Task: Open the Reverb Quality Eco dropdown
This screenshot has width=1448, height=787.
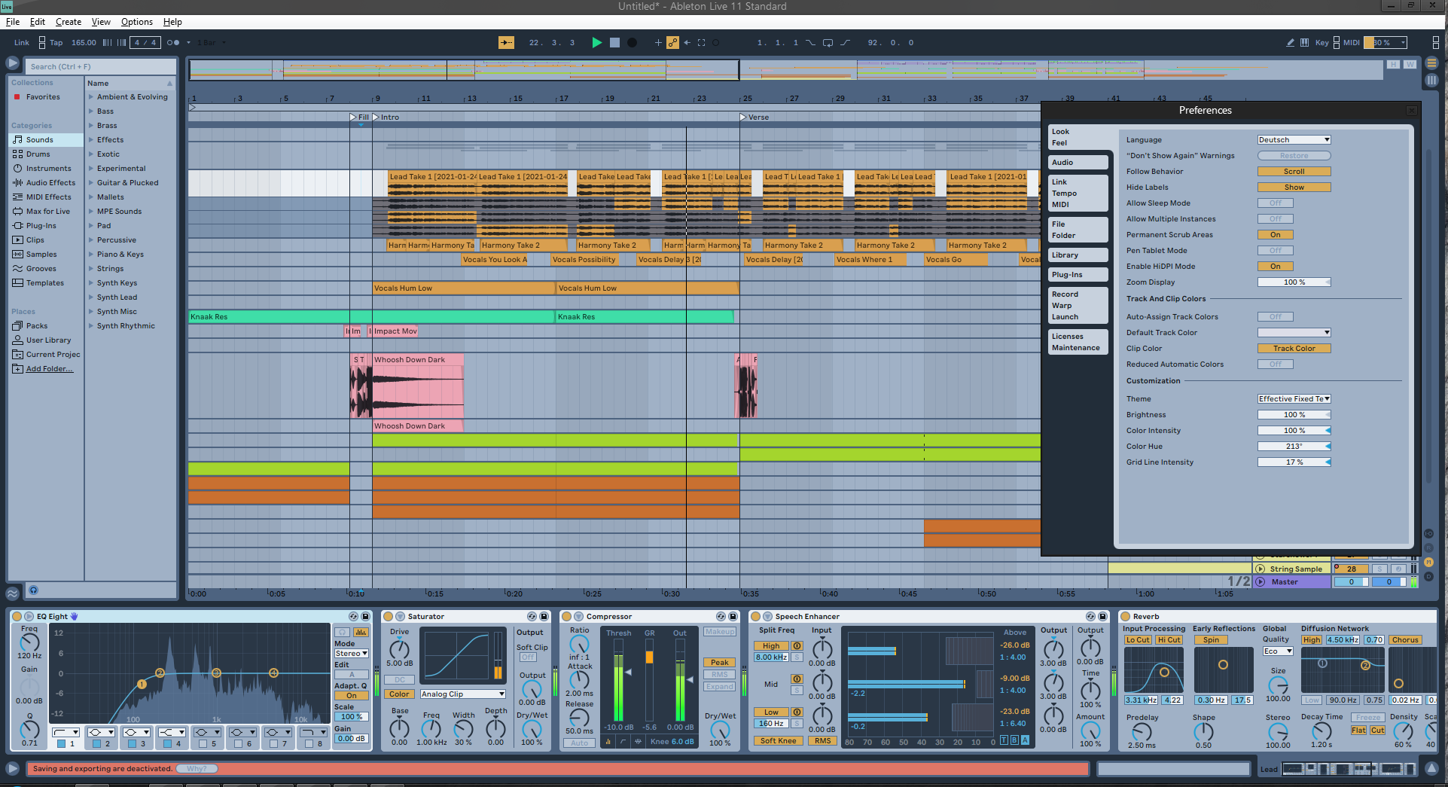Action: [1278, 651]
